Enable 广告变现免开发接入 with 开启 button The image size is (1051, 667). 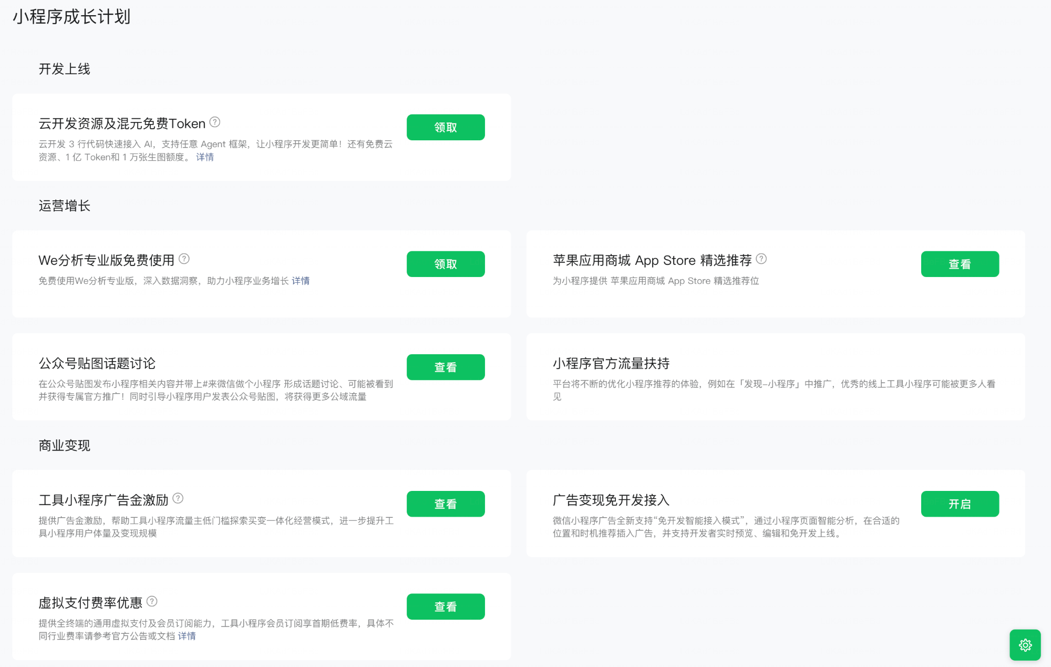pos(959,504)
